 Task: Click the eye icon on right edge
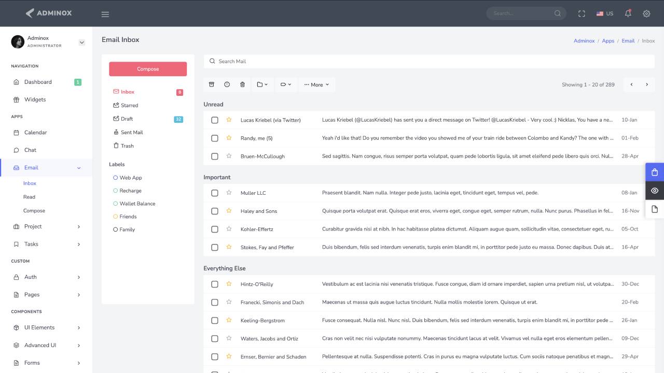pyautogui.click(x=655, y=191)
